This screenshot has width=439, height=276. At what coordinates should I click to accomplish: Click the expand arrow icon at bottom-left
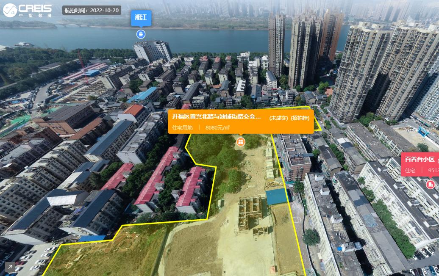pyautogui.click(x=9, y=267)
